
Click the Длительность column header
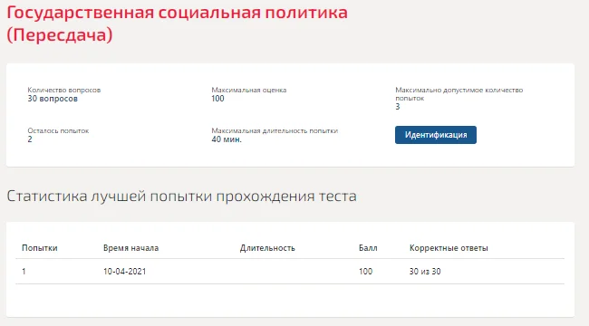tap(267, 248)
